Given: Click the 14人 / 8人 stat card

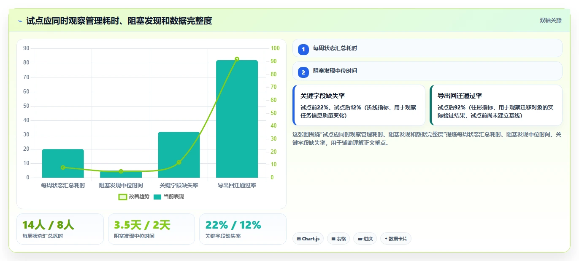Looking at the screenshot, I should coord(60,229).
